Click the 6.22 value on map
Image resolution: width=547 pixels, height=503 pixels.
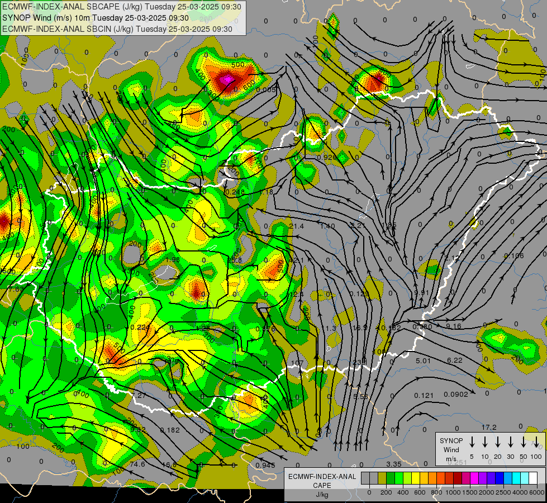pos(455,360)
